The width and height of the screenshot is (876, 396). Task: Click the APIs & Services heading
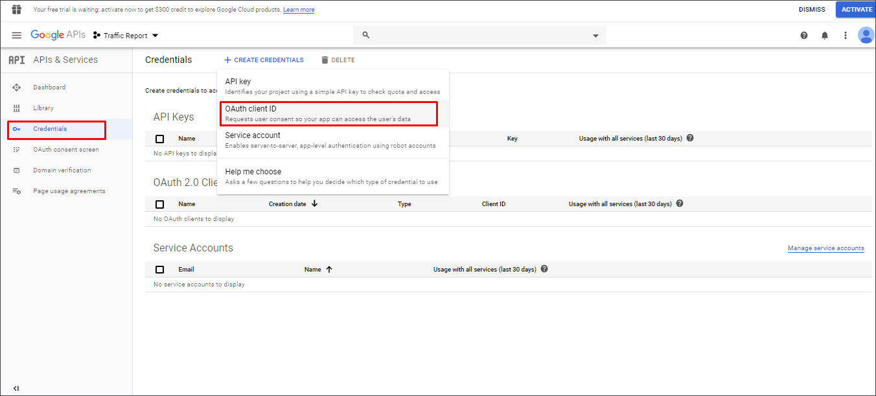[65, 60]
